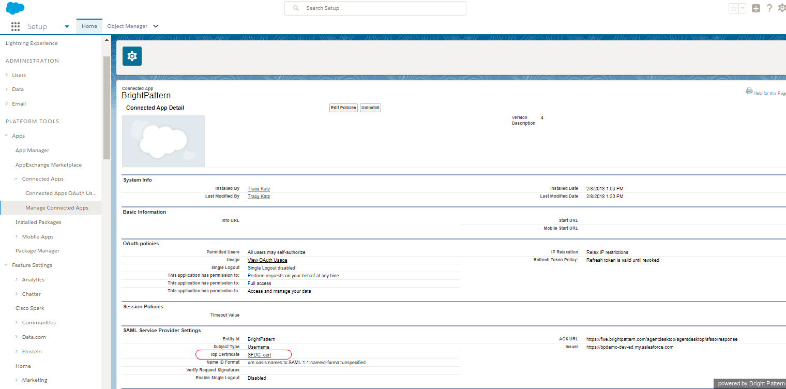Select Einstein in sidebar

(32, 352)
